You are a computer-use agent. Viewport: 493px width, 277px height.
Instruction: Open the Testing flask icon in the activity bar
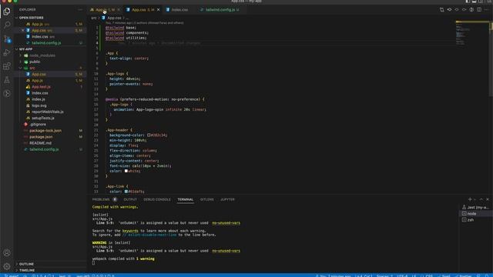pos(7,80)
